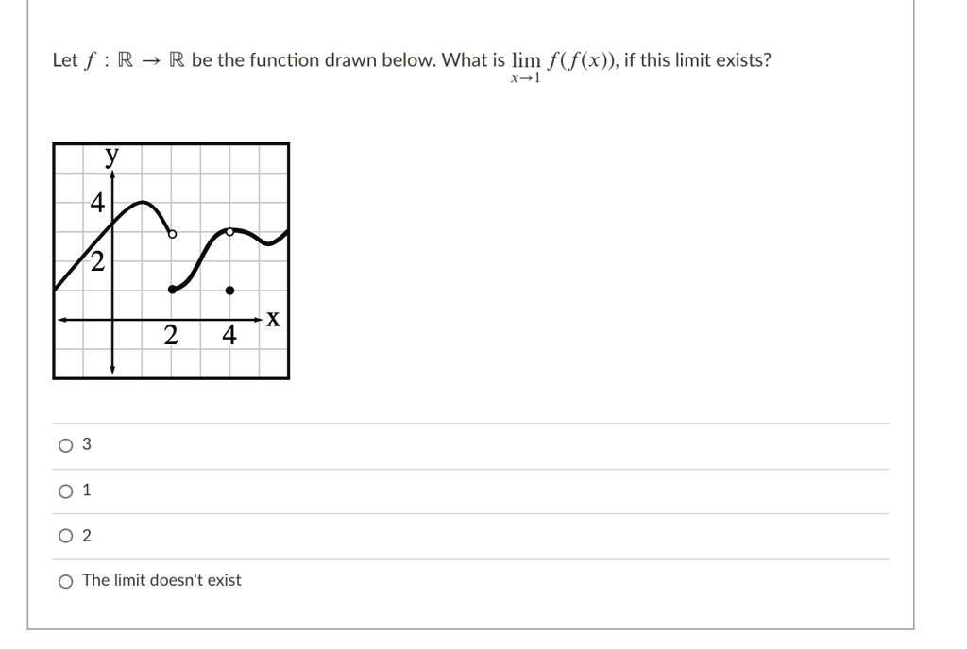The image size is (967, 649).
Task: Click the number 4 on the x-axis
Action: coord(228,335)
